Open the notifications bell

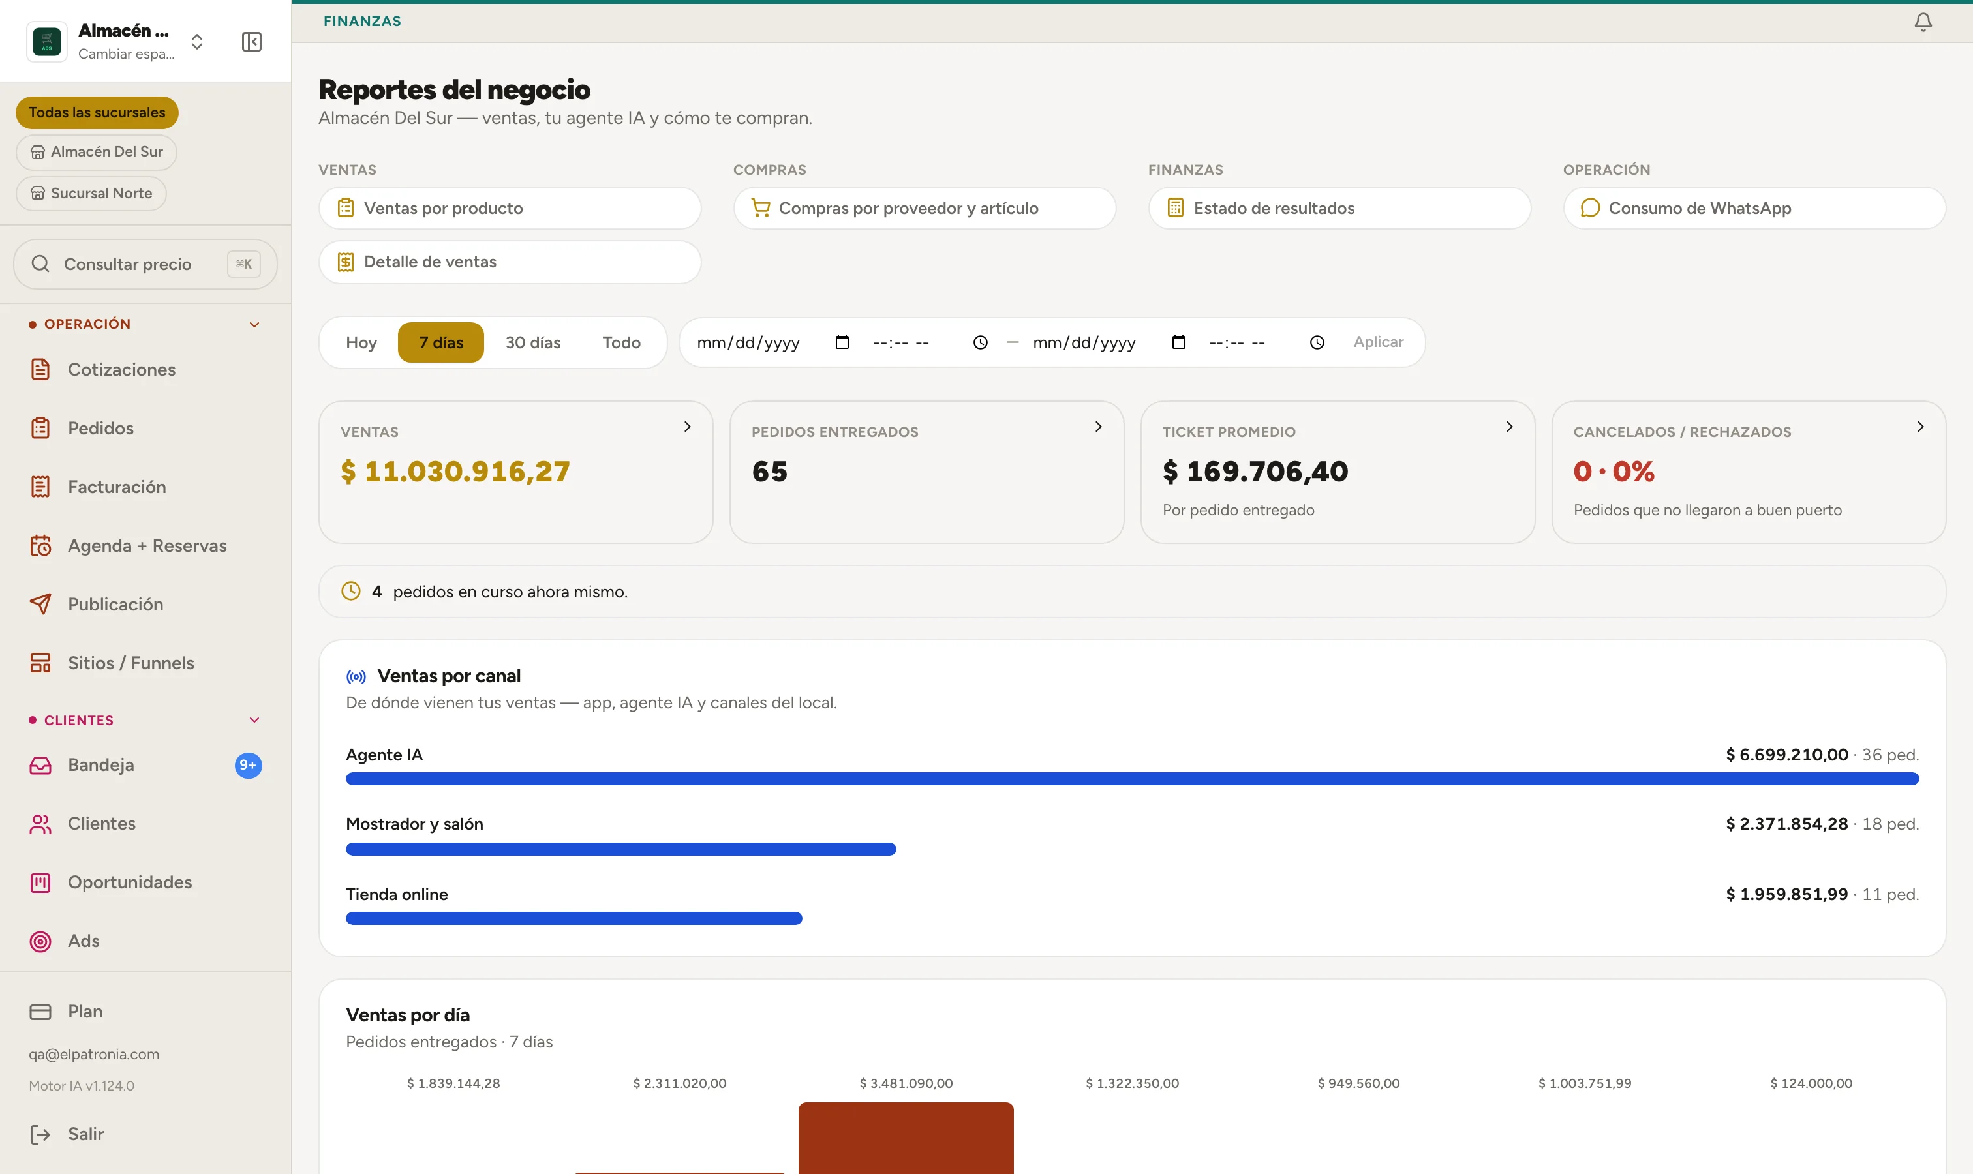(1923, 22)
